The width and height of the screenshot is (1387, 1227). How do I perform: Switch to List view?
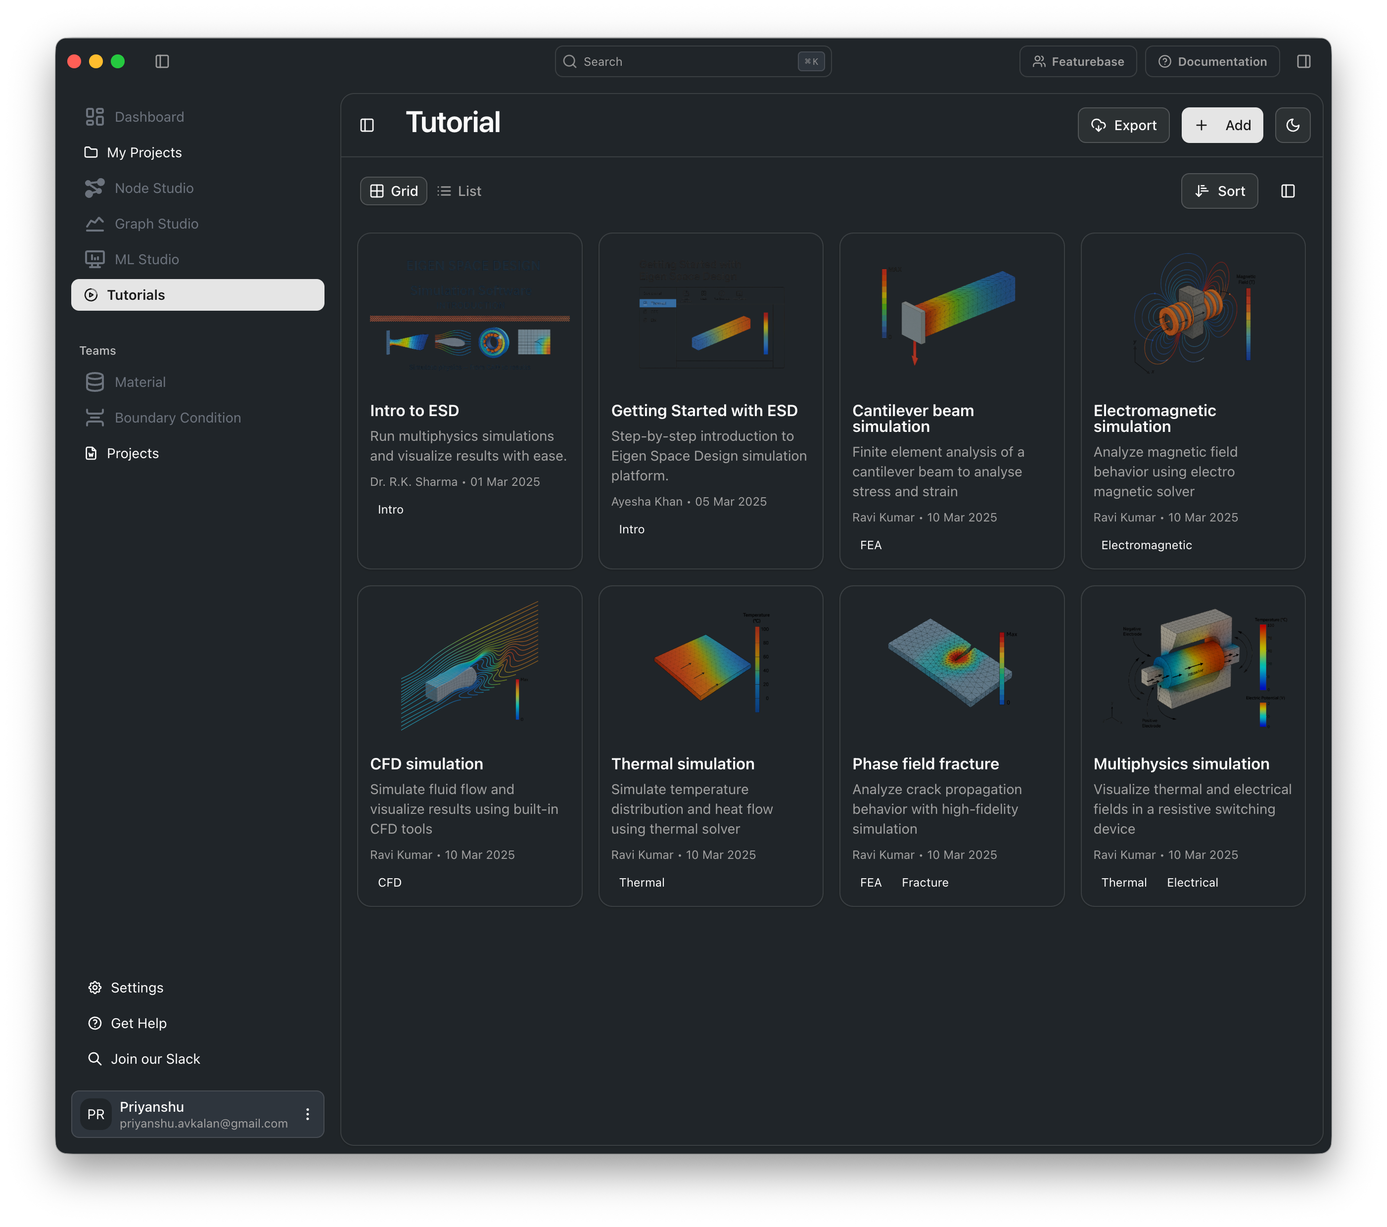point(460,191)
